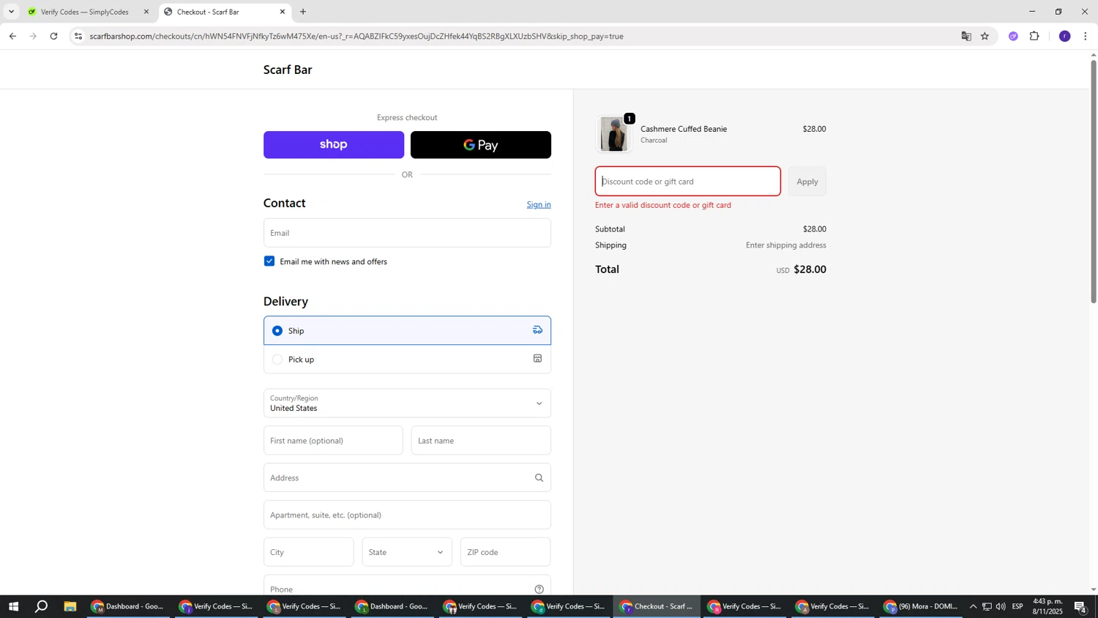Click the Address search magnifier icon
Screen dimensions: 1098x618
(x=539, y=478)
